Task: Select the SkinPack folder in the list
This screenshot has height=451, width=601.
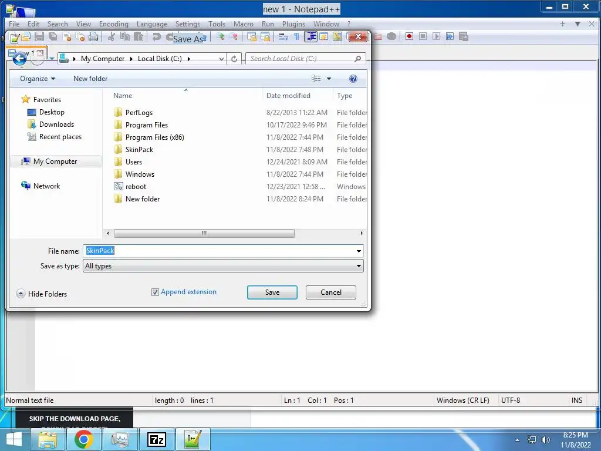Action: coord(139,150)
